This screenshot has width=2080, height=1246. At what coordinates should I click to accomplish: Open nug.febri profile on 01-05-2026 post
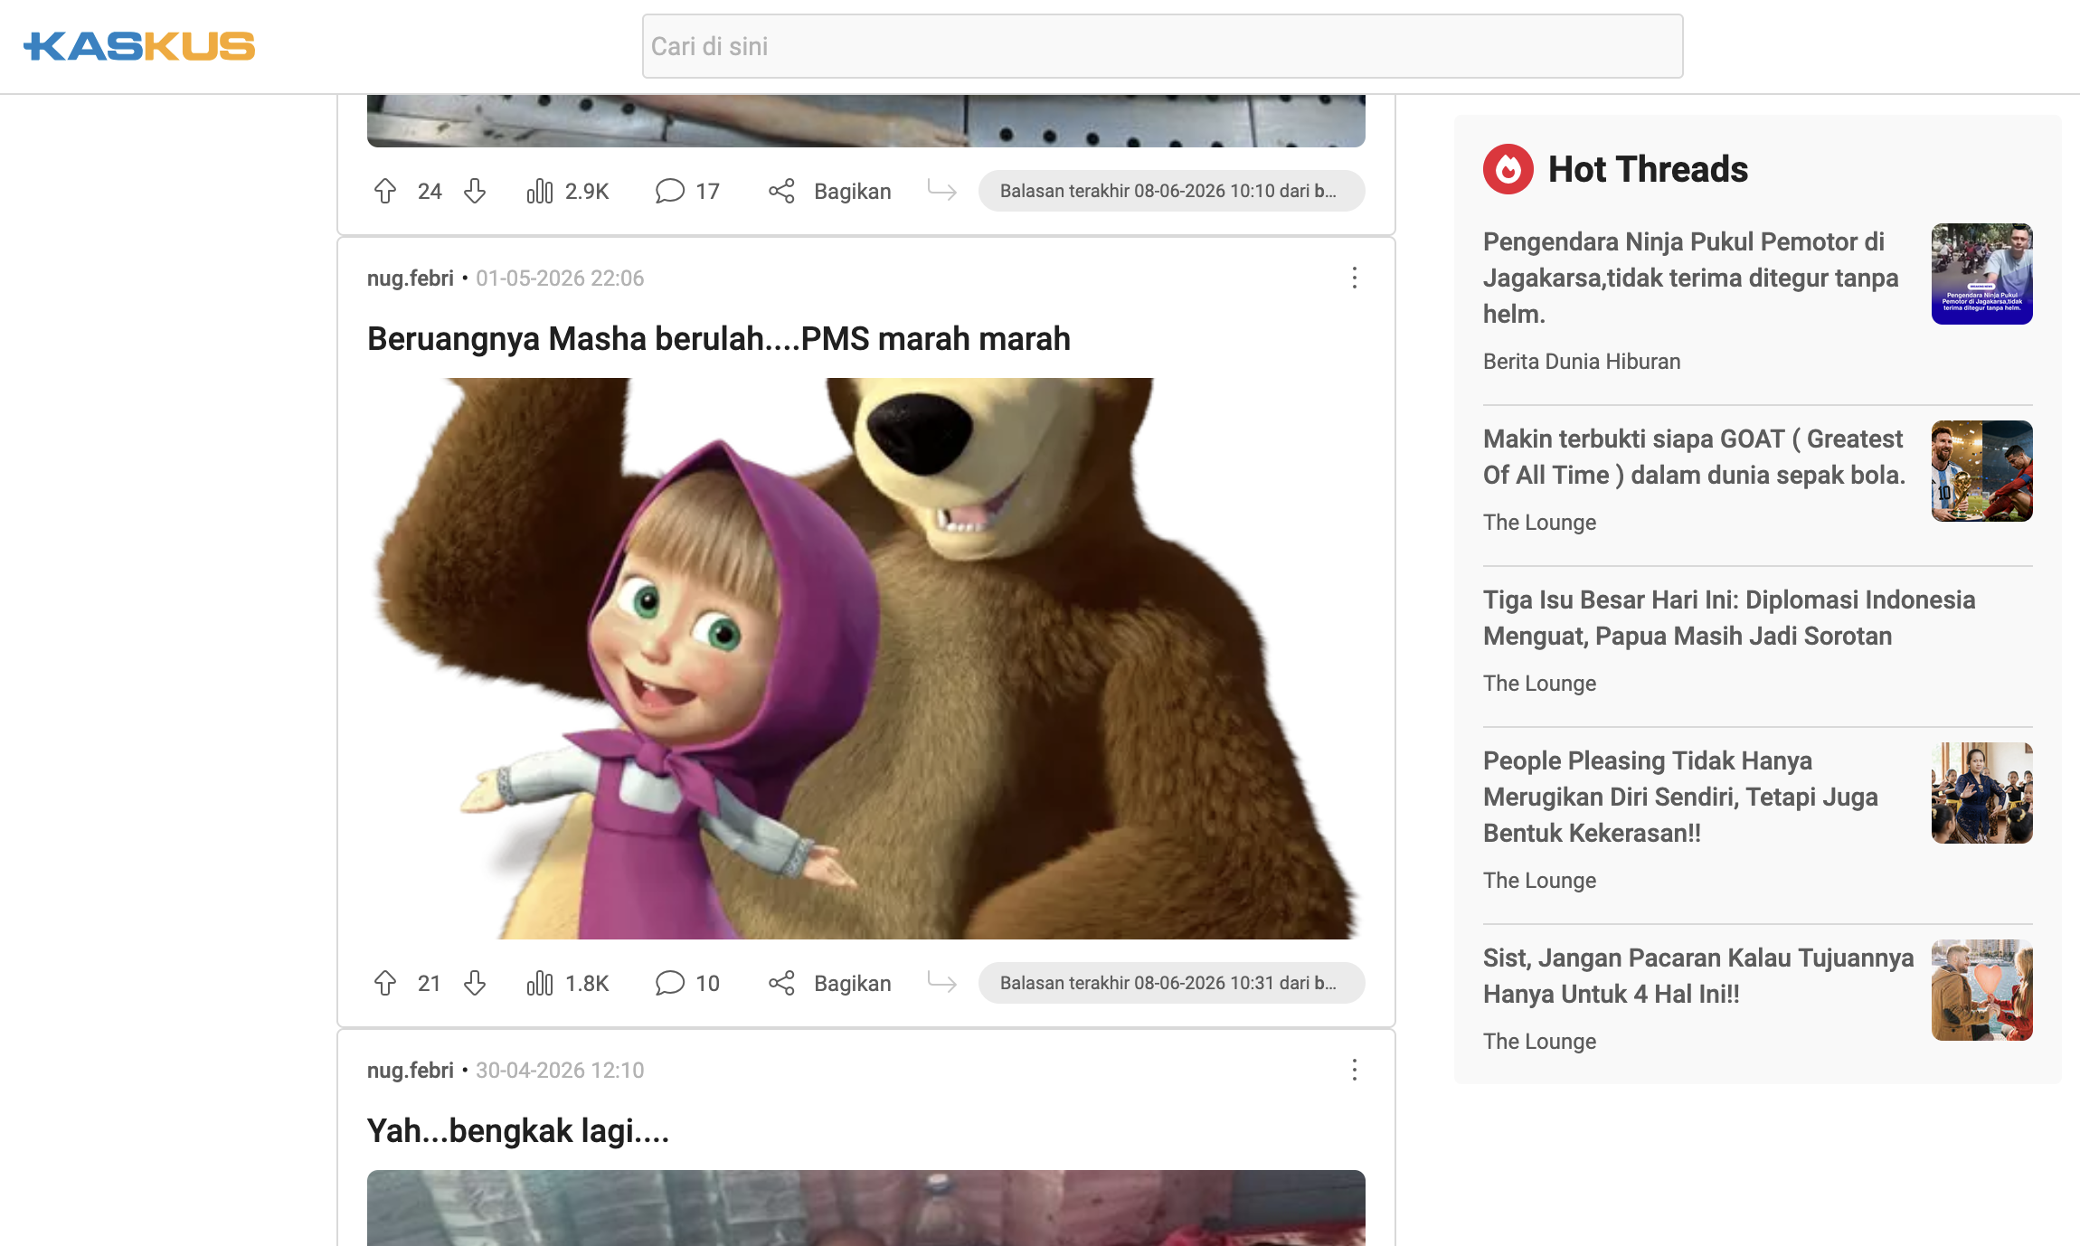click(411, 278)
